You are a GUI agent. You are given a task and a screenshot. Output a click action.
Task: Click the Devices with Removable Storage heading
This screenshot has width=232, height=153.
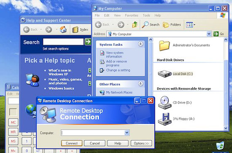184,89
